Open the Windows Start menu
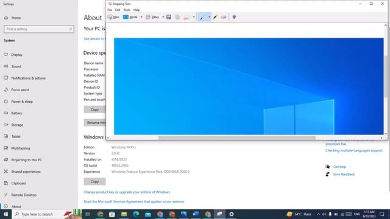This screenshot has height=219, width=390. 5,214
